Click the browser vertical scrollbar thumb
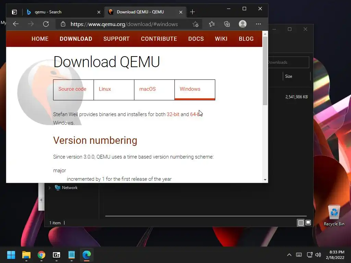The image size is (351, 263). (x=265, y=71)
